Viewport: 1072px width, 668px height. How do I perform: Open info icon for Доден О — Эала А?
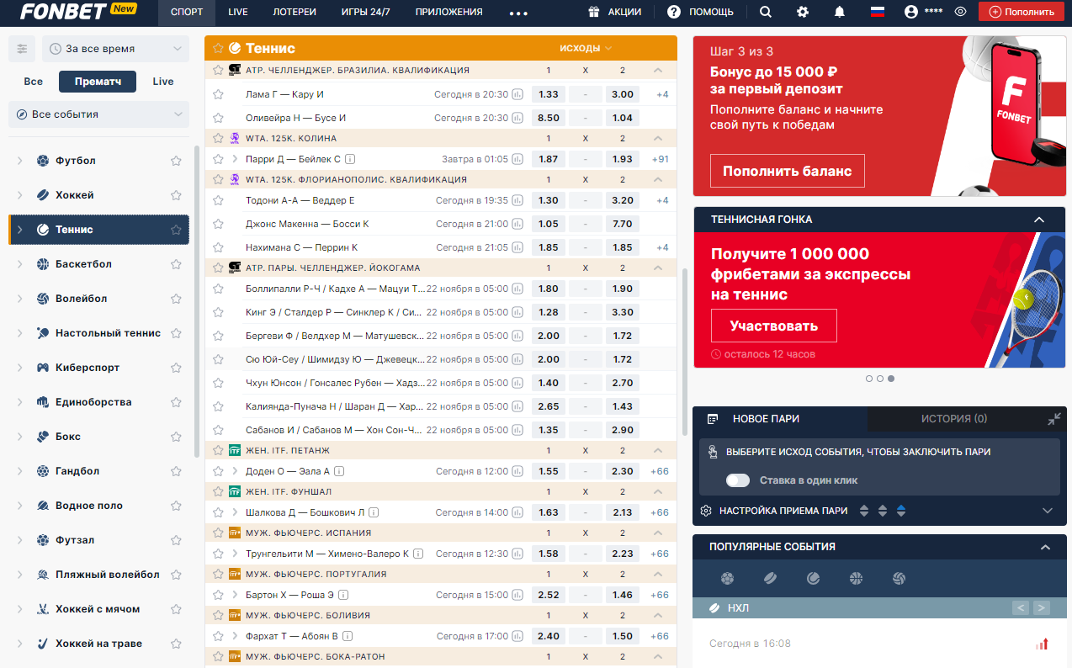click(340, 471)
